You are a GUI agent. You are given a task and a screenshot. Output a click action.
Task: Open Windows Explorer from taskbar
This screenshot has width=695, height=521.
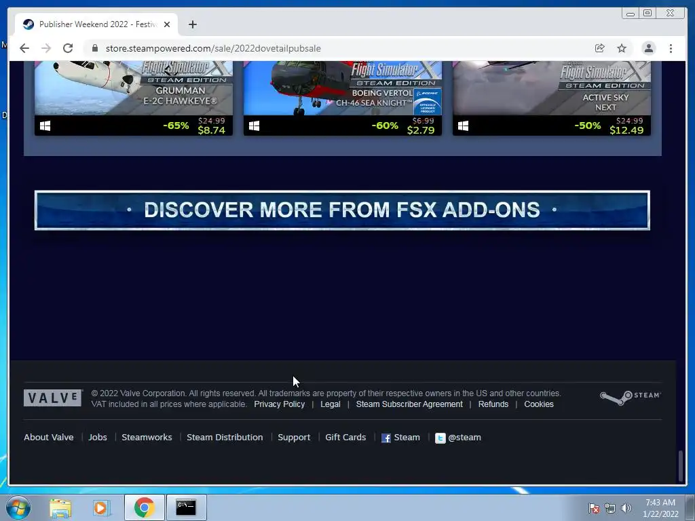60,507
